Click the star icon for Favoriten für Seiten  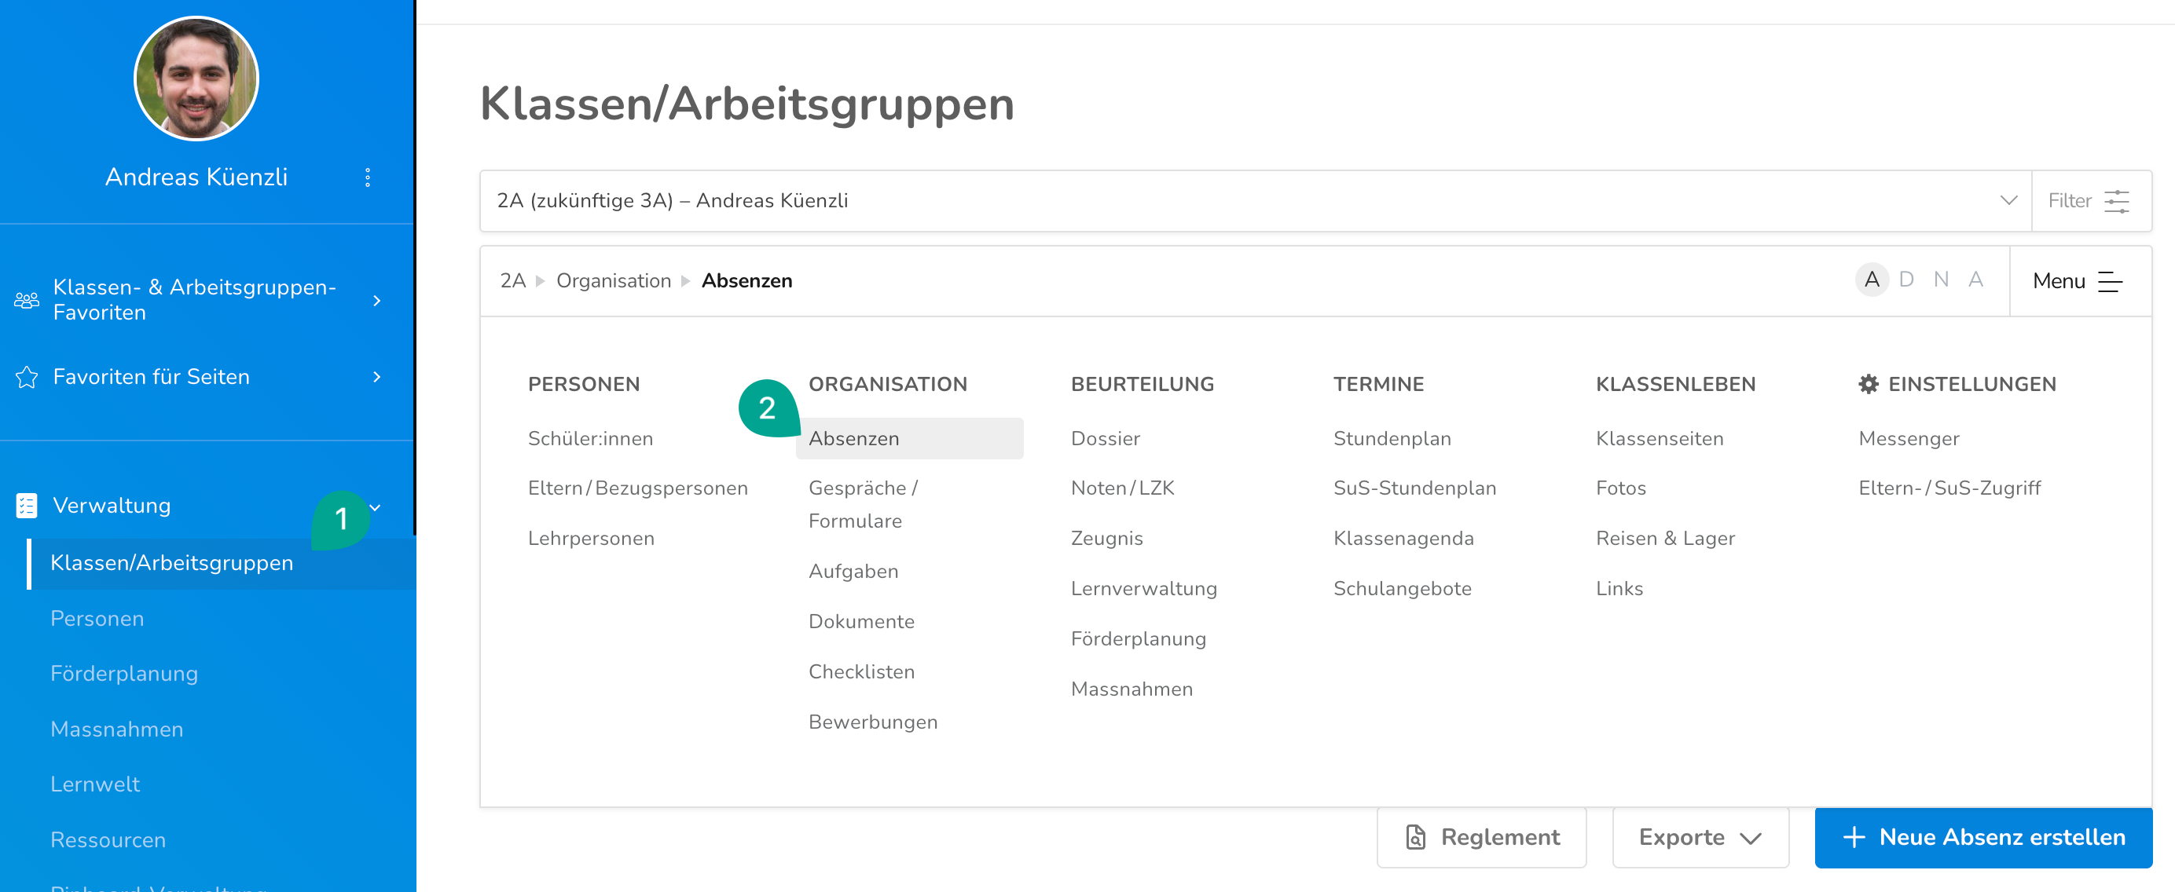click(26, 377)
